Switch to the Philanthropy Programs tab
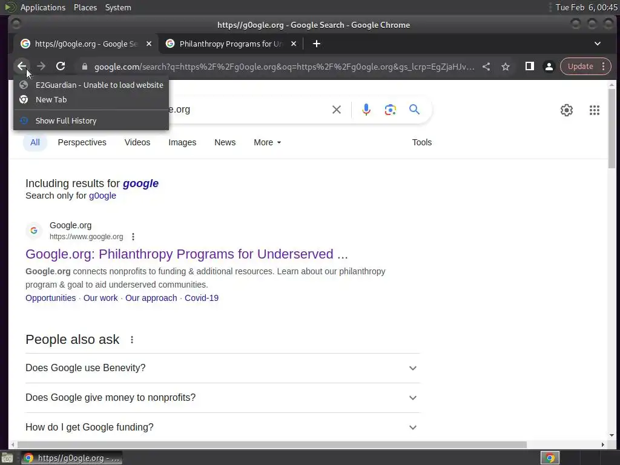Image resolution: width=620 pixels, height=465 pixels. 231,44
